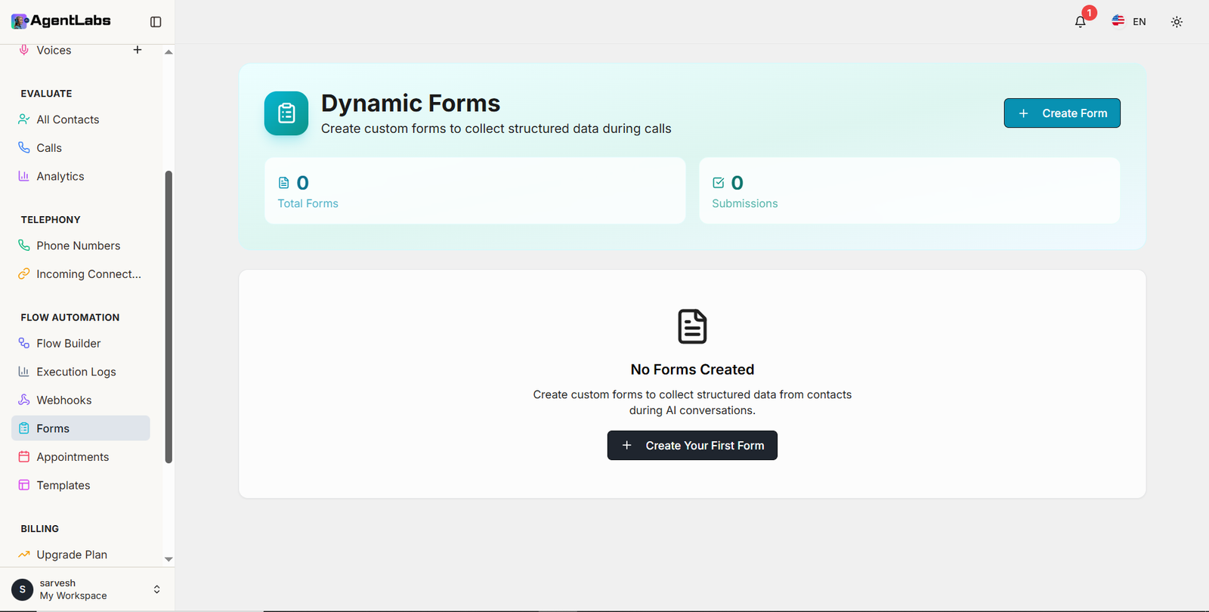Screen dimensions: 1209x612
Task: Expand the workspace switcher chevrons
Action: 156,589
